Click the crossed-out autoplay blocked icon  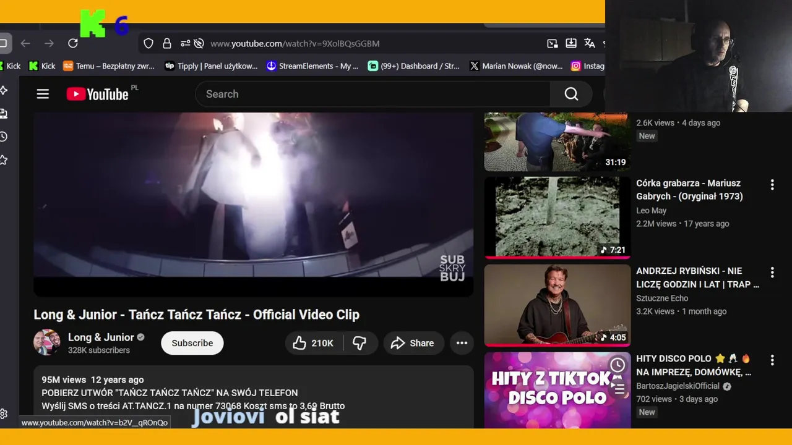tap(199, 43)
